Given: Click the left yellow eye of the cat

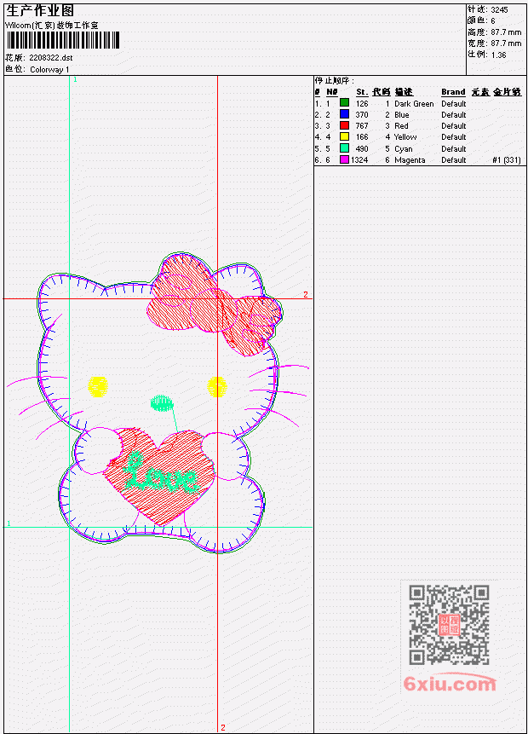Looking at the screenshot, I should (98, 387).
